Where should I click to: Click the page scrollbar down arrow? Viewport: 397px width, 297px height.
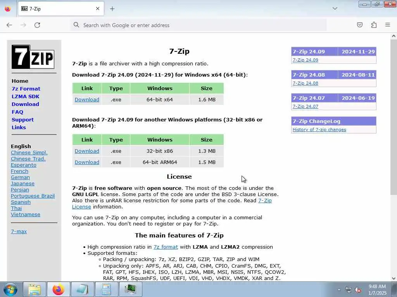coord(394,278)
